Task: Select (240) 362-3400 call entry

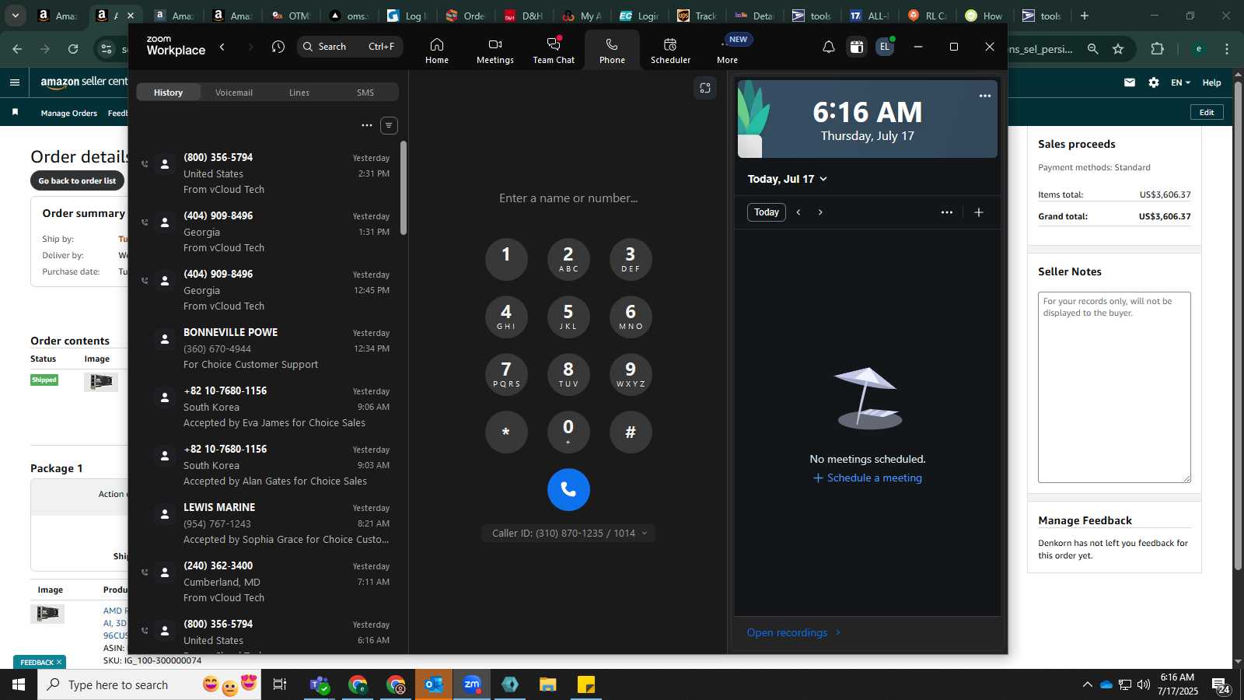Action: (267, 582)
